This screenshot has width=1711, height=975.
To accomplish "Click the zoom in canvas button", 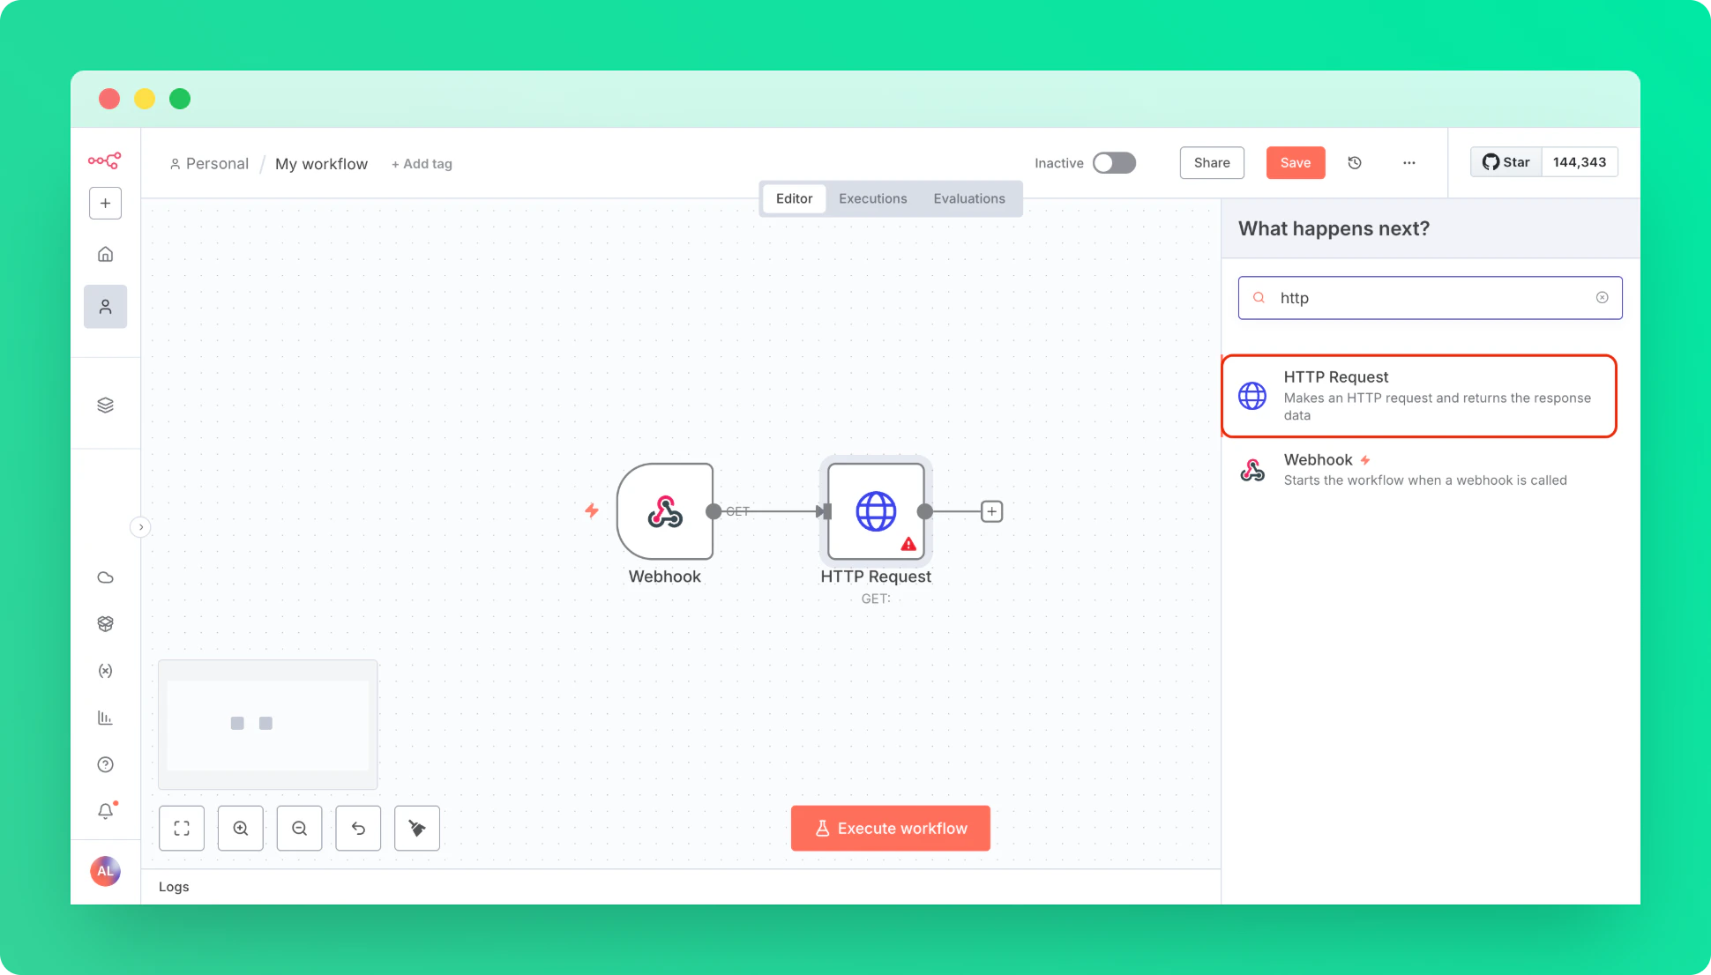I will [241, 829].
